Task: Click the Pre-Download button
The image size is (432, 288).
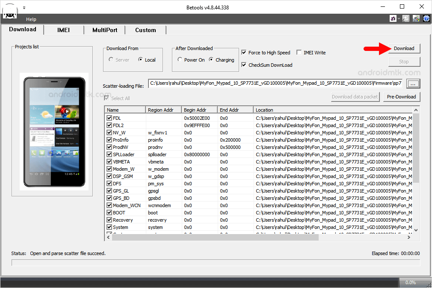Action: point(401,97)
